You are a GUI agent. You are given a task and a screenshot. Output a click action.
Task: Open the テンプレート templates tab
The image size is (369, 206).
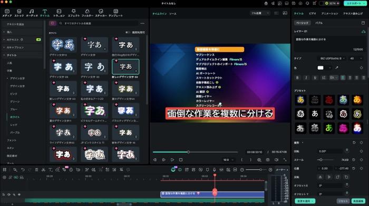click(115, 13)
